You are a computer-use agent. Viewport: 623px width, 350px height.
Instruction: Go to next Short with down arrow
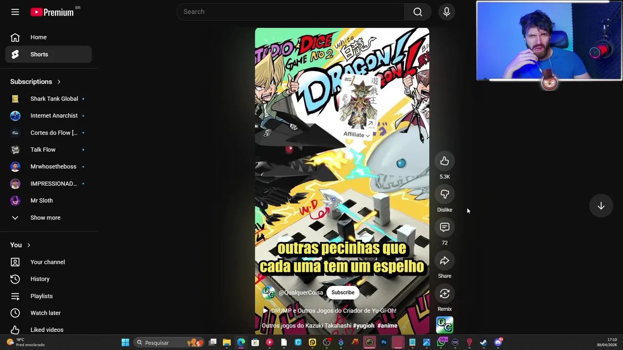[601, 206]
